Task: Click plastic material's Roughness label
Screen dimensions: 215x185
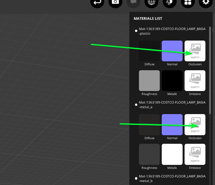Action: [149, 94]
